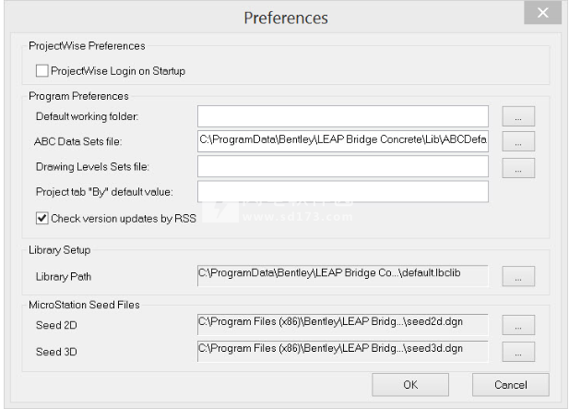Browse for Seed 3D file
The width and height of the screenshot is (569, 409).
pos(518,352)
